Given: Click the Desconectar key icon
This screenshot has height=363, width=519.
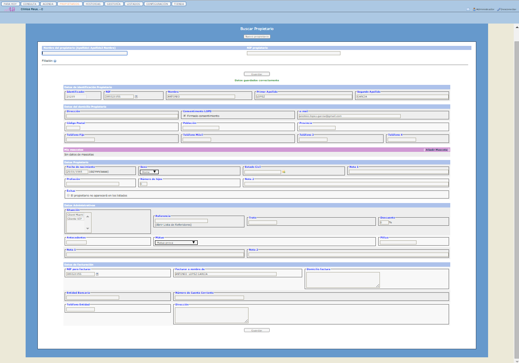Looking at the screenshot, I should 498,9.
